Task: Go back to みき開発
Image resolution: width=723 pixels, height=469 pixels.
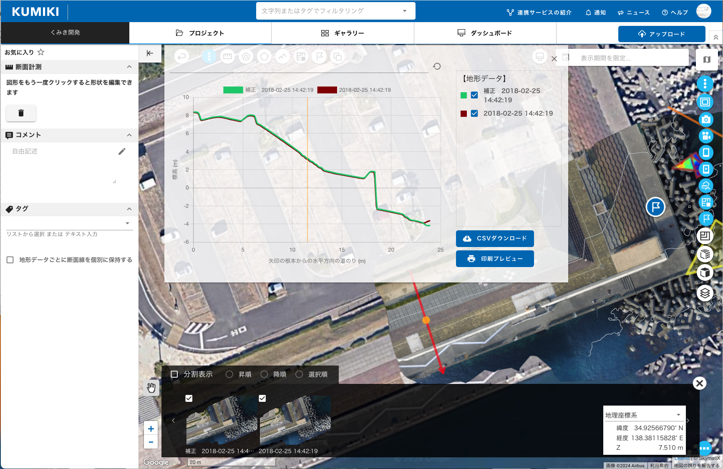Action: [x=65, y=33]
